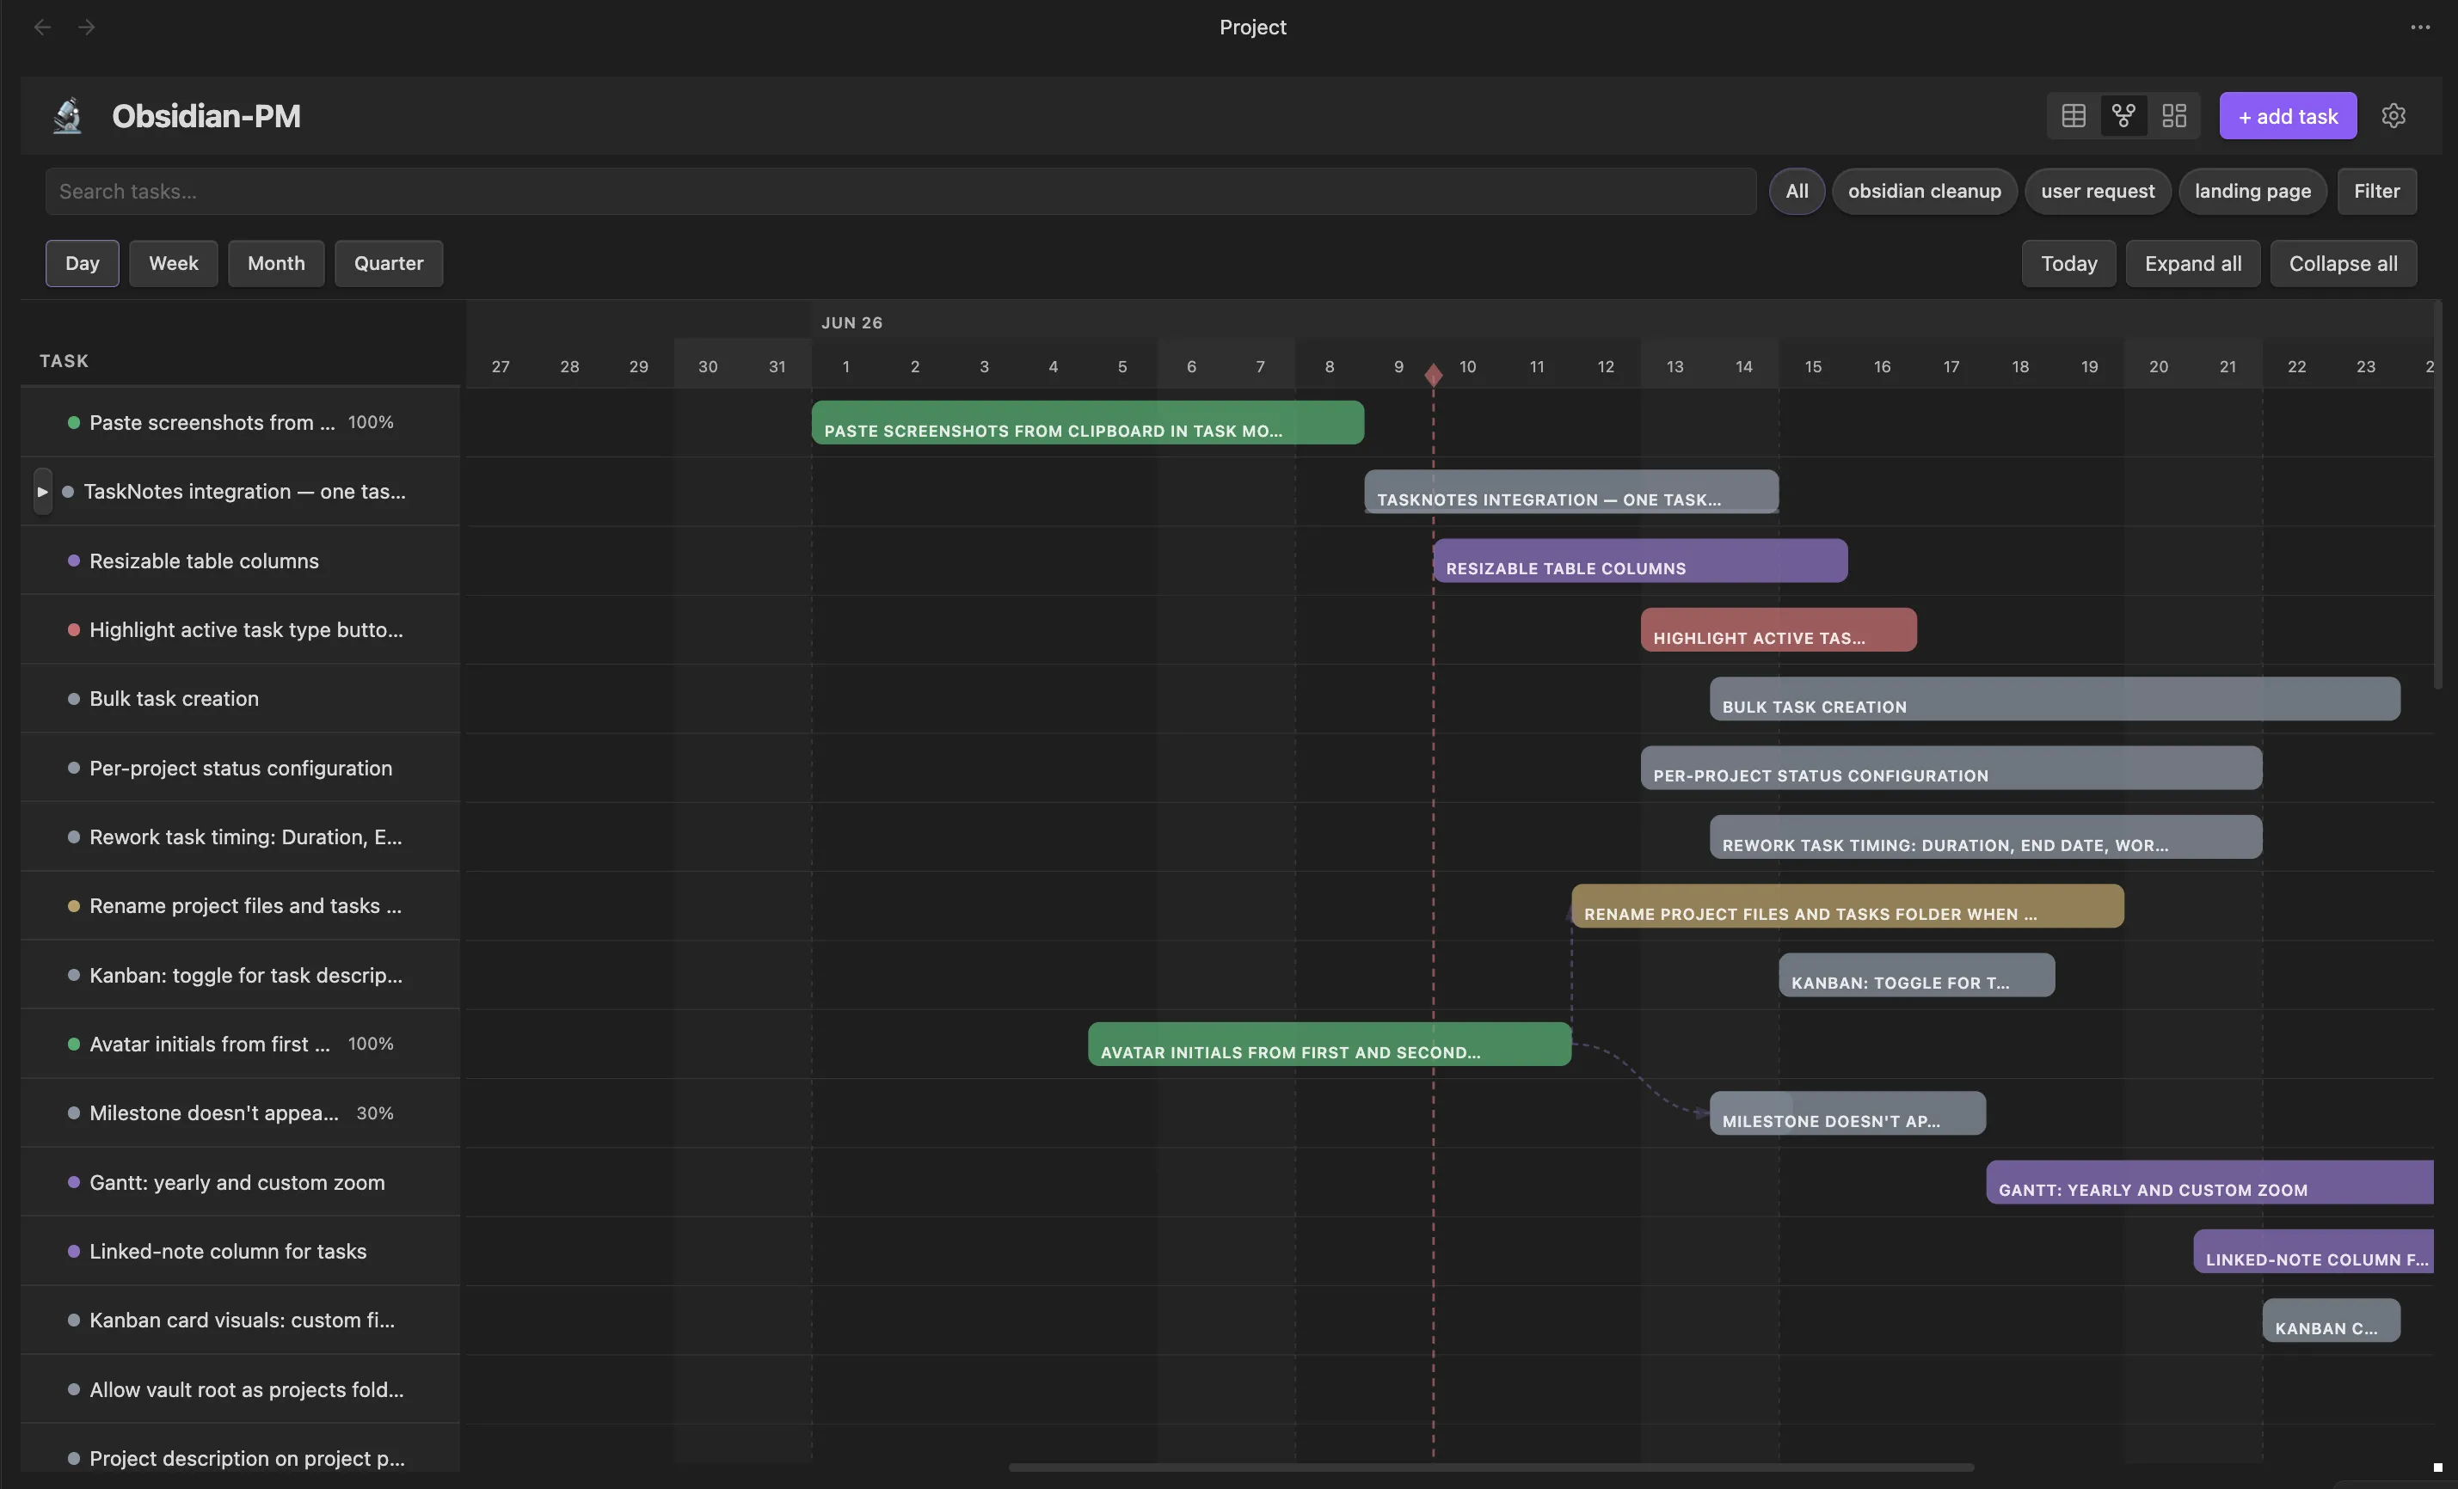Click the Kanban C… Gantt bar

pyautogui.click(x=2332, y=1320)
